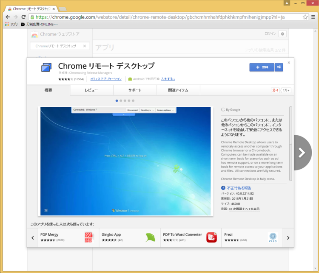
Task: Select the third screenshot indicator dot
Action: coord(125,100)
